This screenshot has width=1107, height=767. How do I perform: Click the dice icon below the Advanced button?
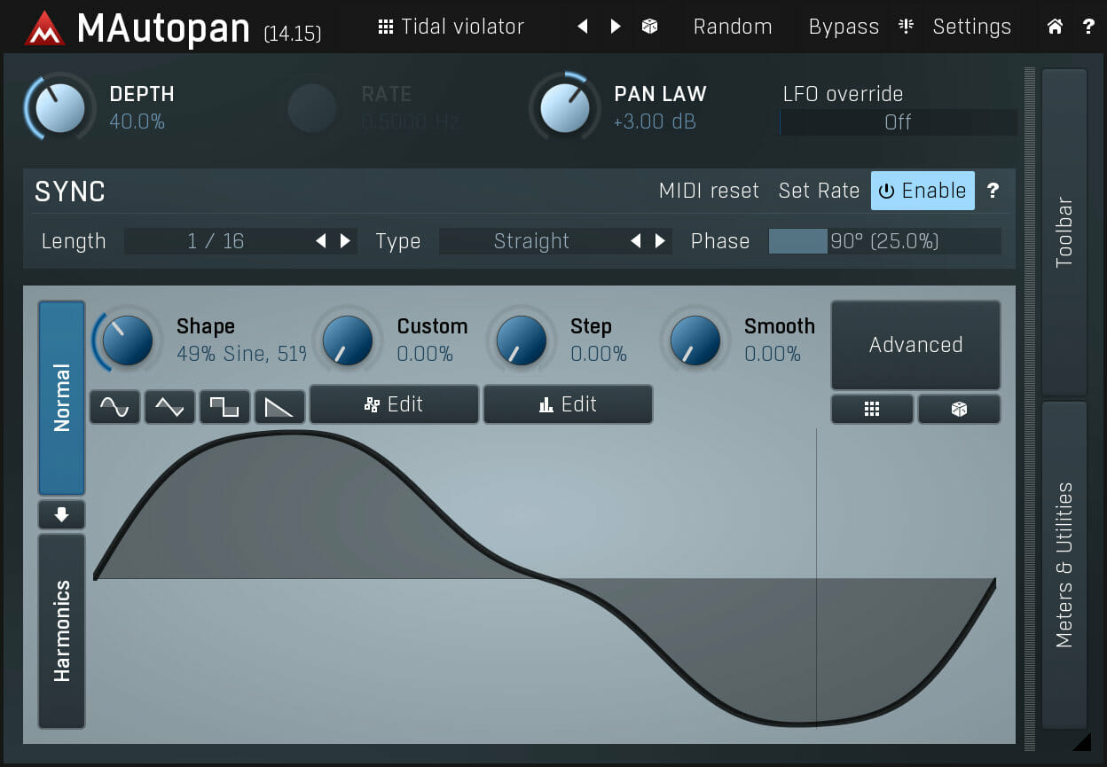[x=959, y=409]
